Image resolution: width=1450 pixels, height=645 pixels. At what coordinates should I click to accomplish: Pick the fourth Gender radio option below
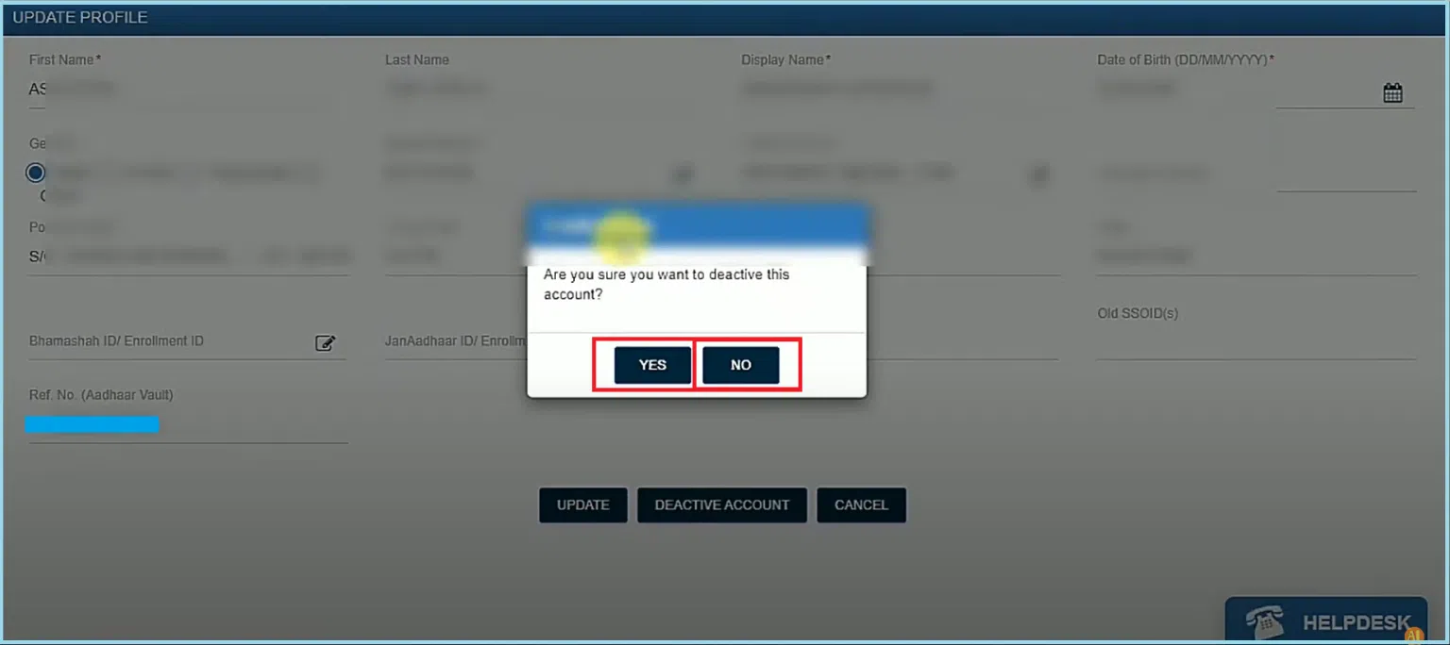45,195
